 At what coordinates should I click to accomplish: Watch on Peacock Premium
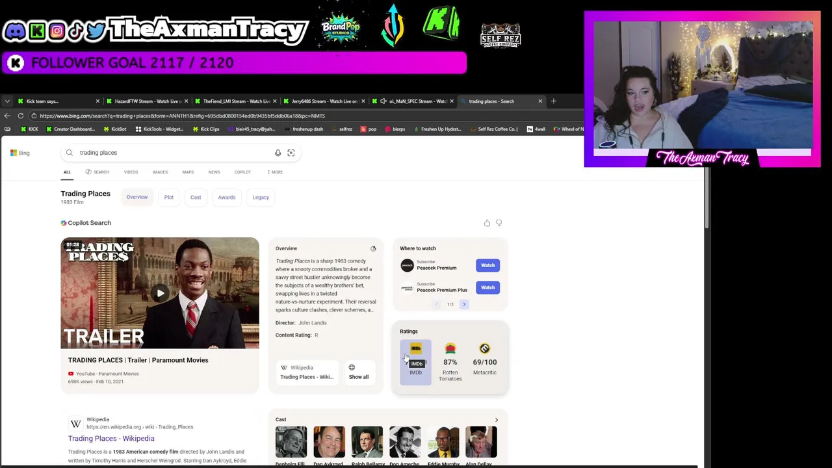487,265
